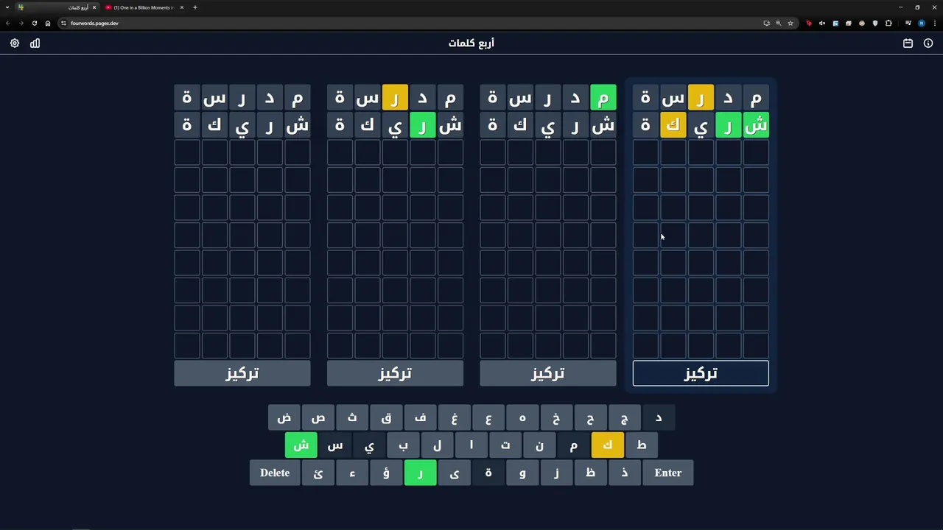This screenshot has width=943, height=530.
Task: Tap the ؤ keyboard key
Action: pos(386,473)
